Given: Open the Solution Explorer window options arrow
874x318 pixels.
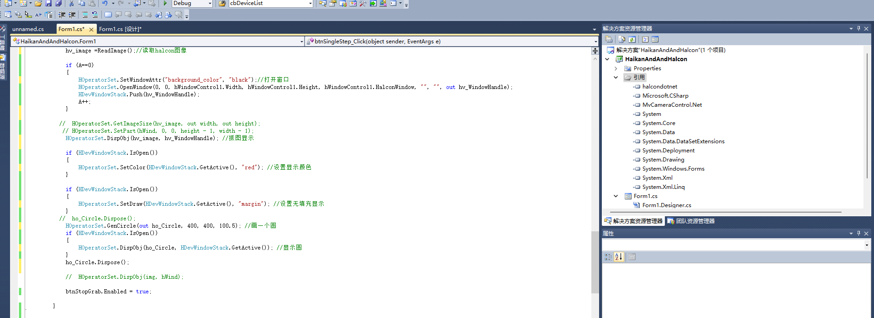Looking at the screenshot, I should pyautogui.click(x=851, y=28).
